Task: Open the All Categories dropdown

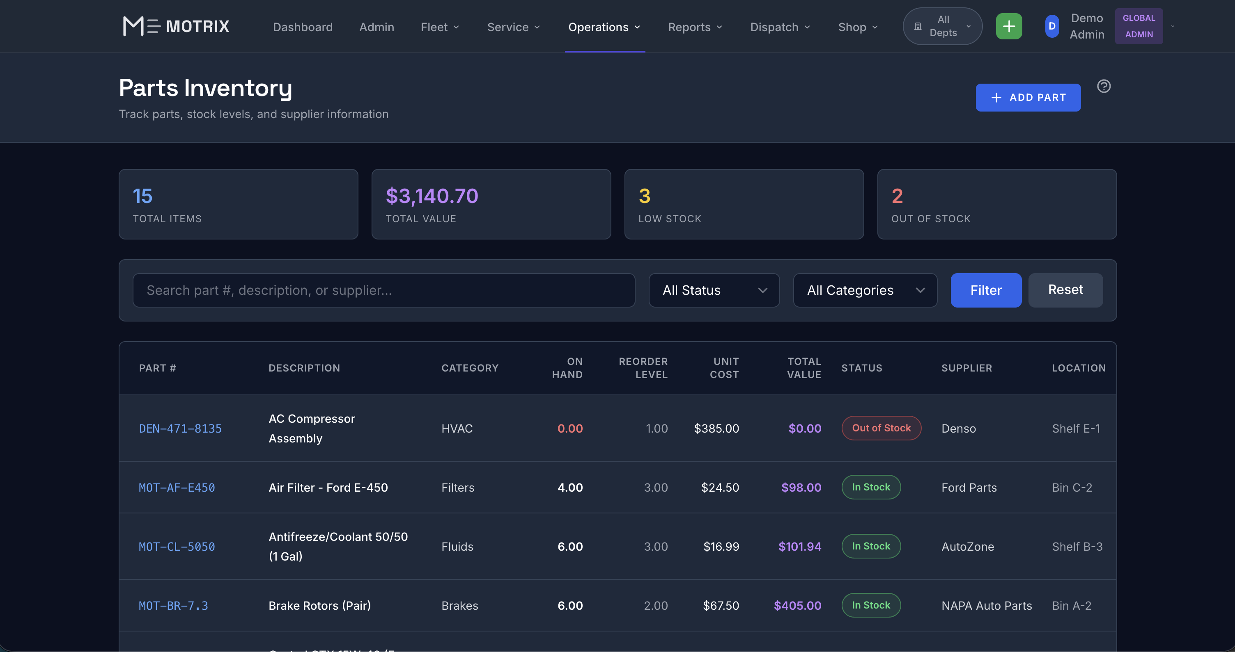Action: [865, 290]
